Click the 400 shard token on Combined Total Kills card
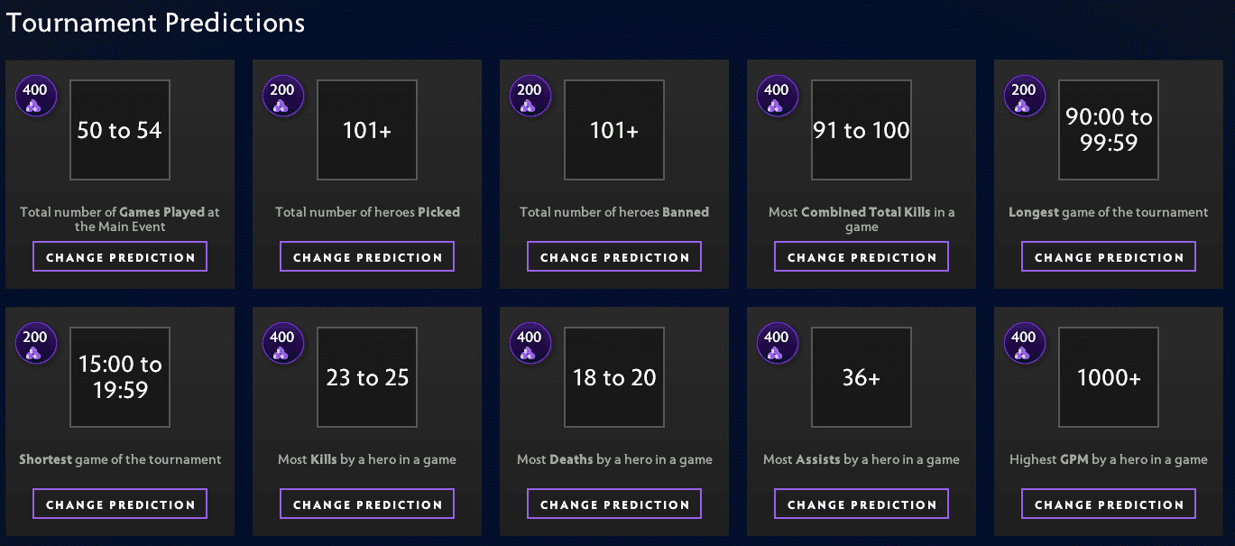1235x546 pixels. pyautogui.click(x=777, y=95)
